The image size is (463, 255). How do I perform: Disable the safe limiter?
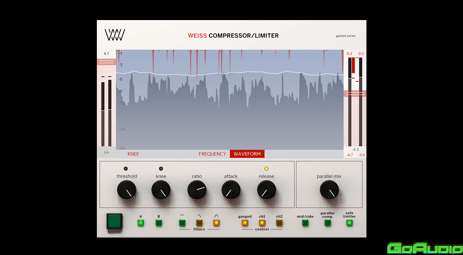(349, 223)
